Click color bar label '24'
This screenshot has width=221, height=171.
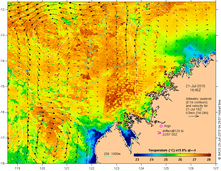[x=151, y=160]
